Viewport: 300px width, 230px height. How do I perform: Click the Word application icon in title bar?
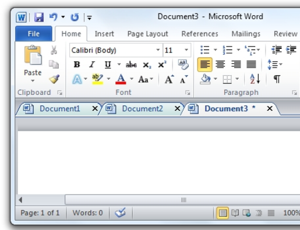(21, 17)
